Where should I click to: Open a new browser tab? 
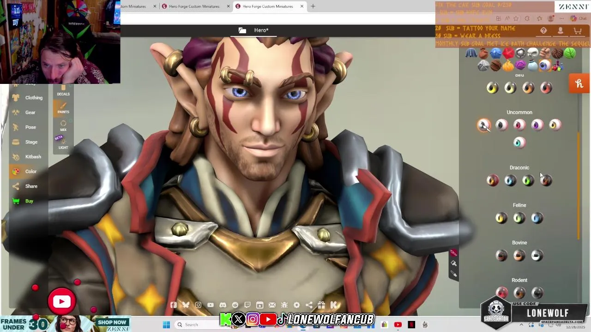click(313, 6)
